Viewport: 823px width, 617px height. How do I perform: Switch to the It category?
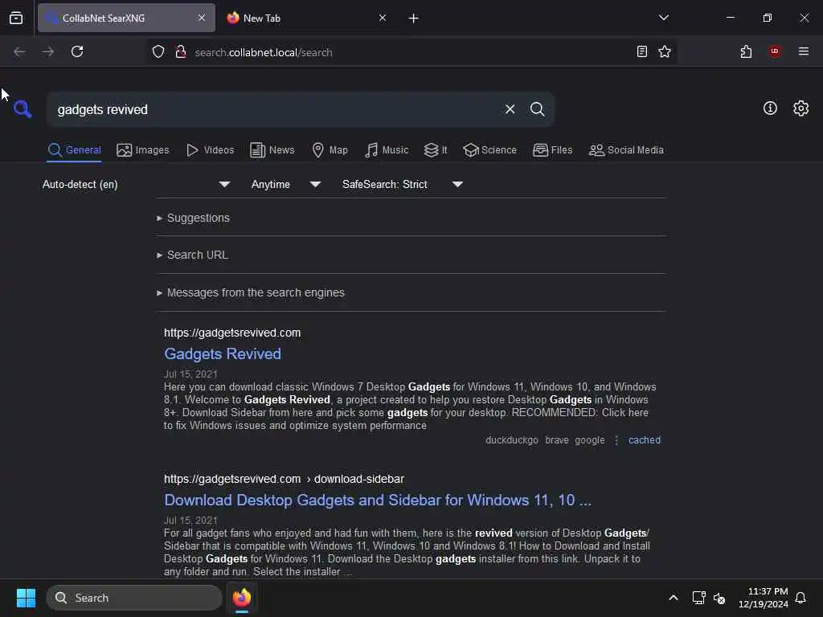(436, 150)
